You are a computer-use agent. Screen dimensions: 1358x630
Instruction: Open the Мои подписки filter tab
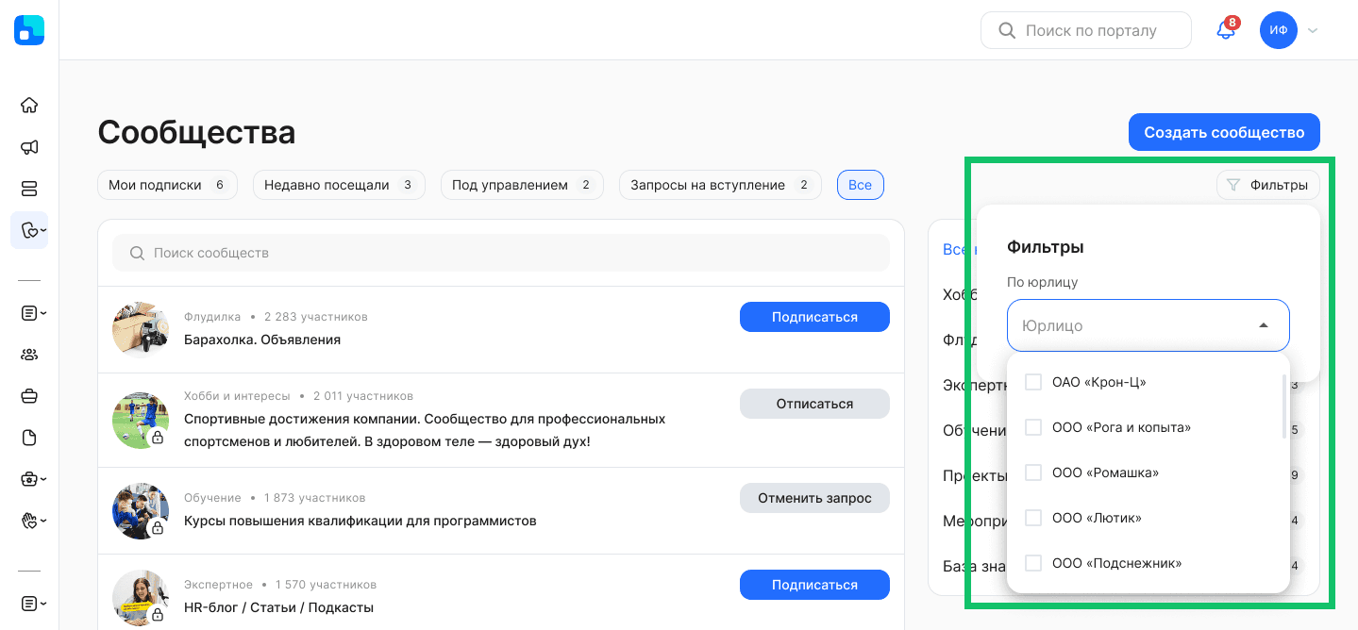(x=167, y=185)
